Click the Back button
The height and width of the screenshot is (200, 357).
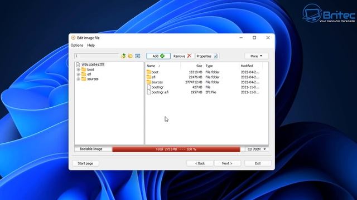200,163
